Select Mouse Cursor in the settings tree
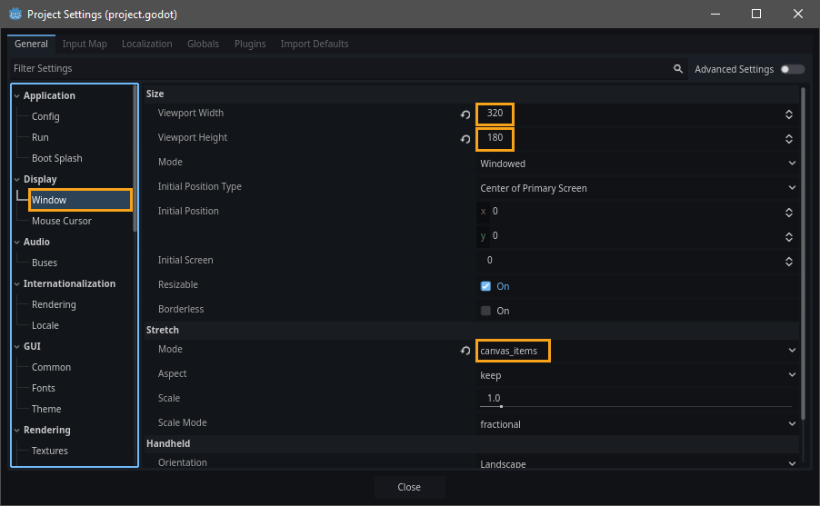 pyautogui.click(x=62, y=221)
